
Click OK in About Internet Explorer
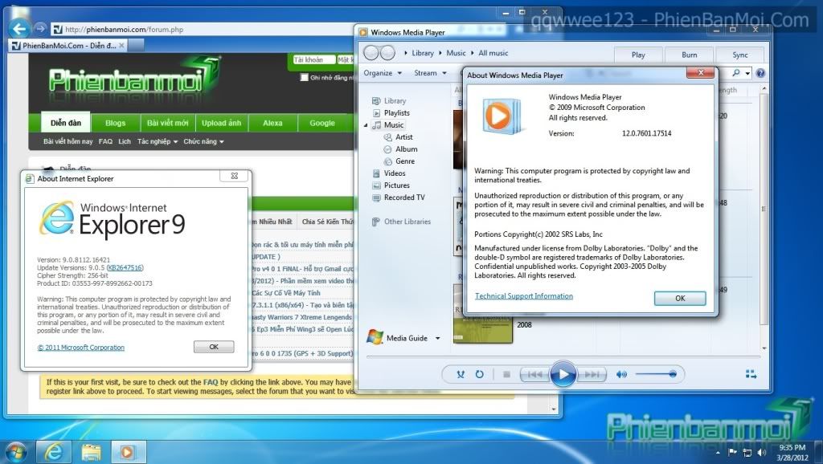coord(214,347)
